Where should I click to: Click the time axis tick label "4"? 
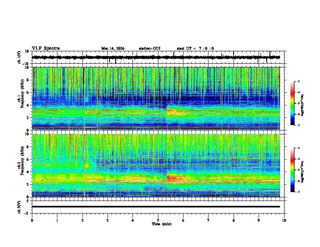pos(133,220)
